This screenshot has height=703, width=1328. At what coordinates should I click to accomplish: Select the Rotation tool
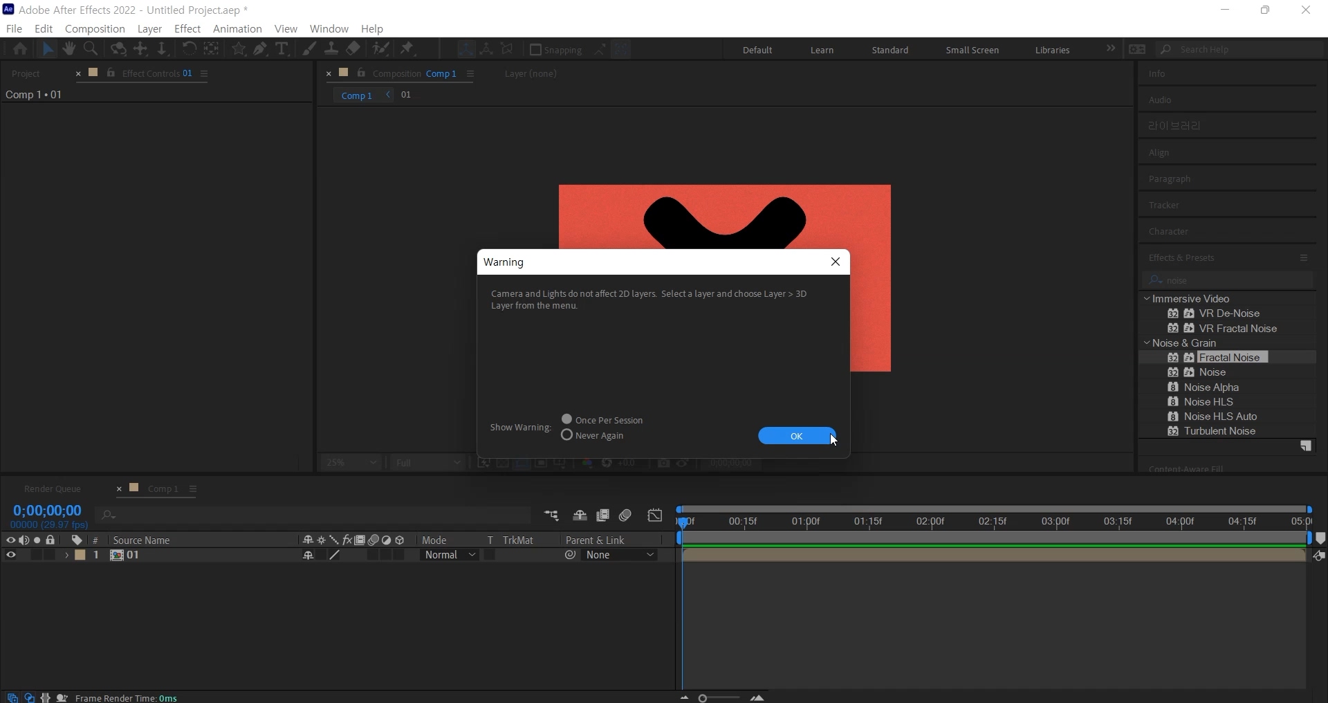pos(189,49)
